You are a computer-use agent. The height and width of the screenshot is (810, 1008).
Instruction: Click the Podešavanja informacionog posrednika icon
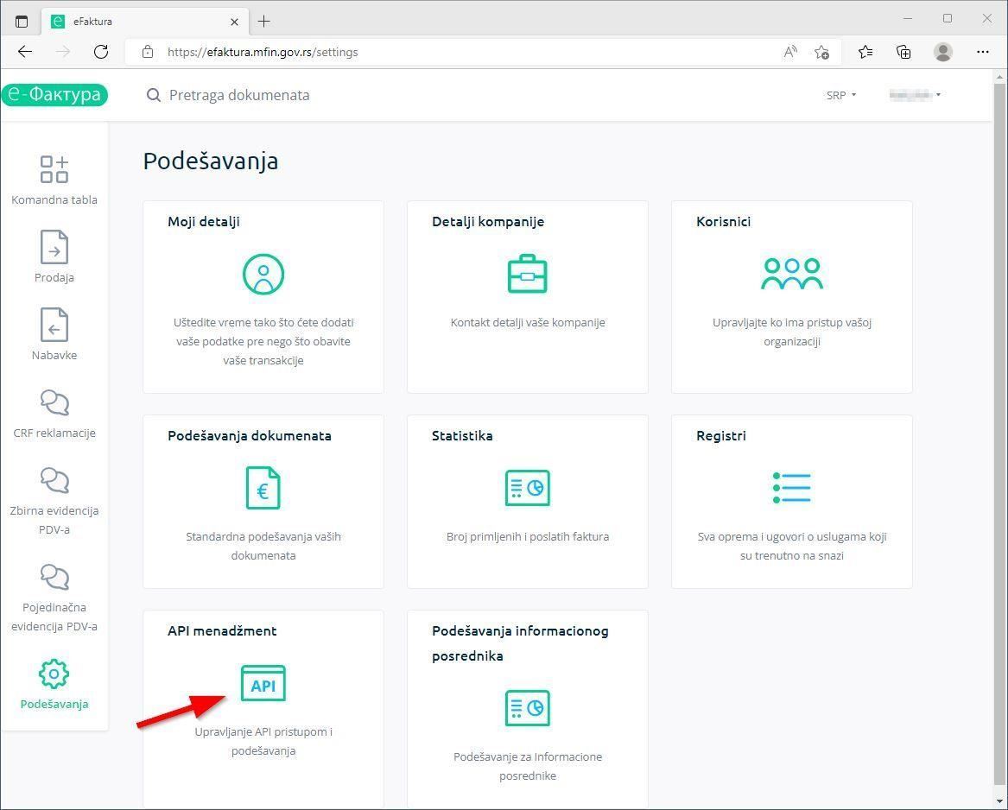pos(527,708)
